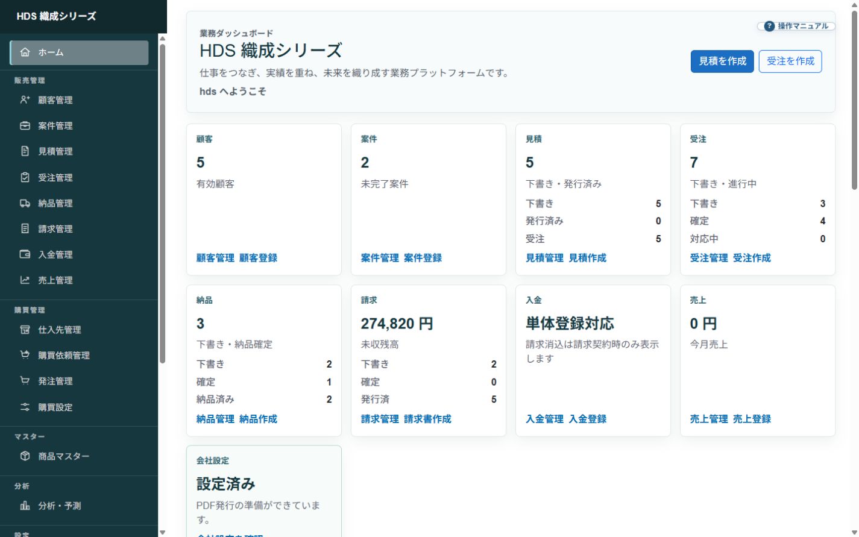The height and width of the screenshot is (537, 859).
Task: Click the chart icon for 売上管理
Action: (25, 280)
